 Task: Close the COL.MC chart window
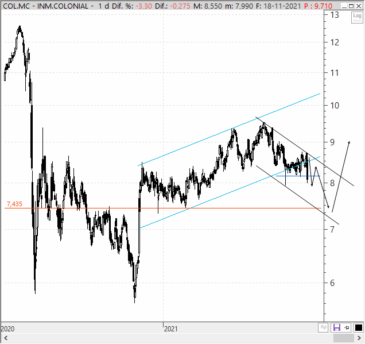pyautogui.click(x=359, y=6)
